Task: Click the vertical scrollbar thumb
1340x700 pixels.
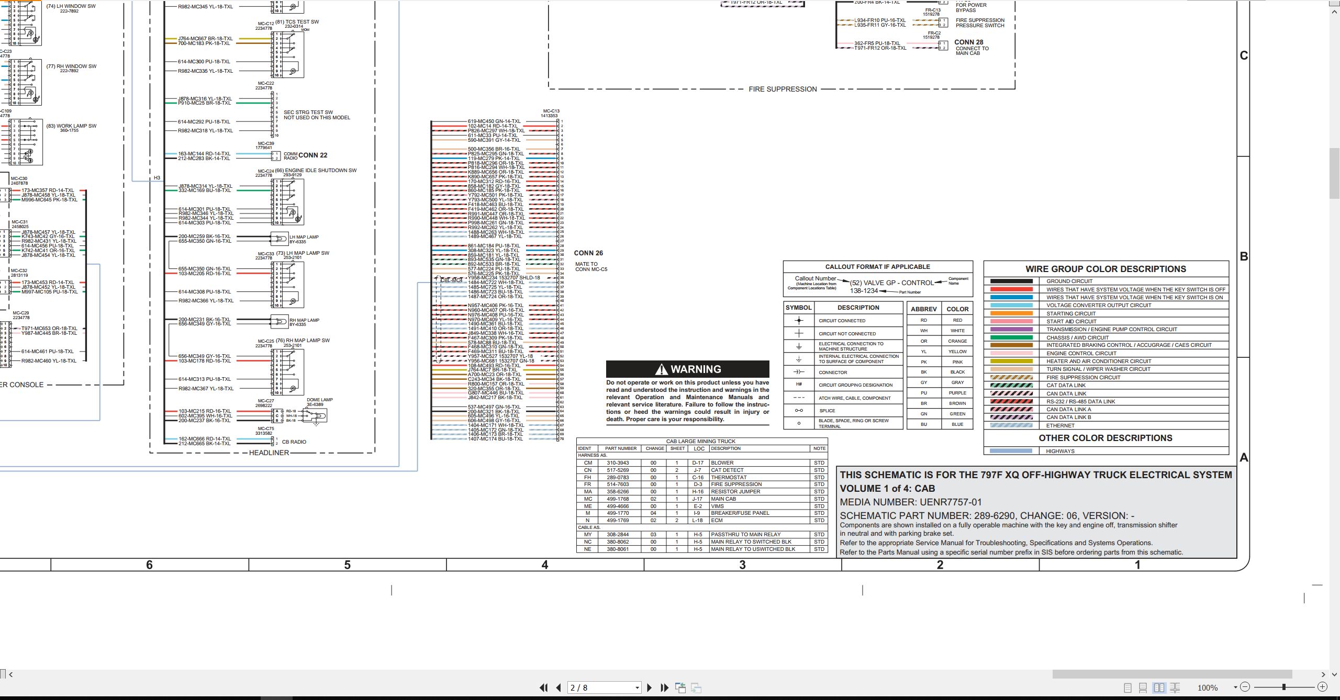Action: [1334, 173]
